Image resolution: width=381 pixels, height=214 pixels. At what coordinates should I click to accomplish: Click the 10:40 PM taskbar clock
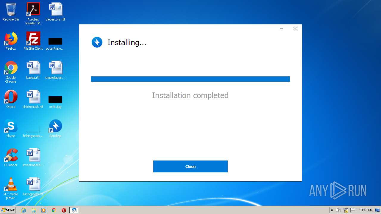tap(366, 210)
